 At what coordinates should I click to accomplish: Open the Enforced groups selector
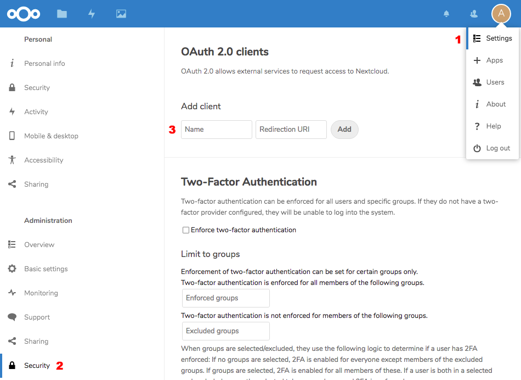pyautogui.click(x=225, y=298)
